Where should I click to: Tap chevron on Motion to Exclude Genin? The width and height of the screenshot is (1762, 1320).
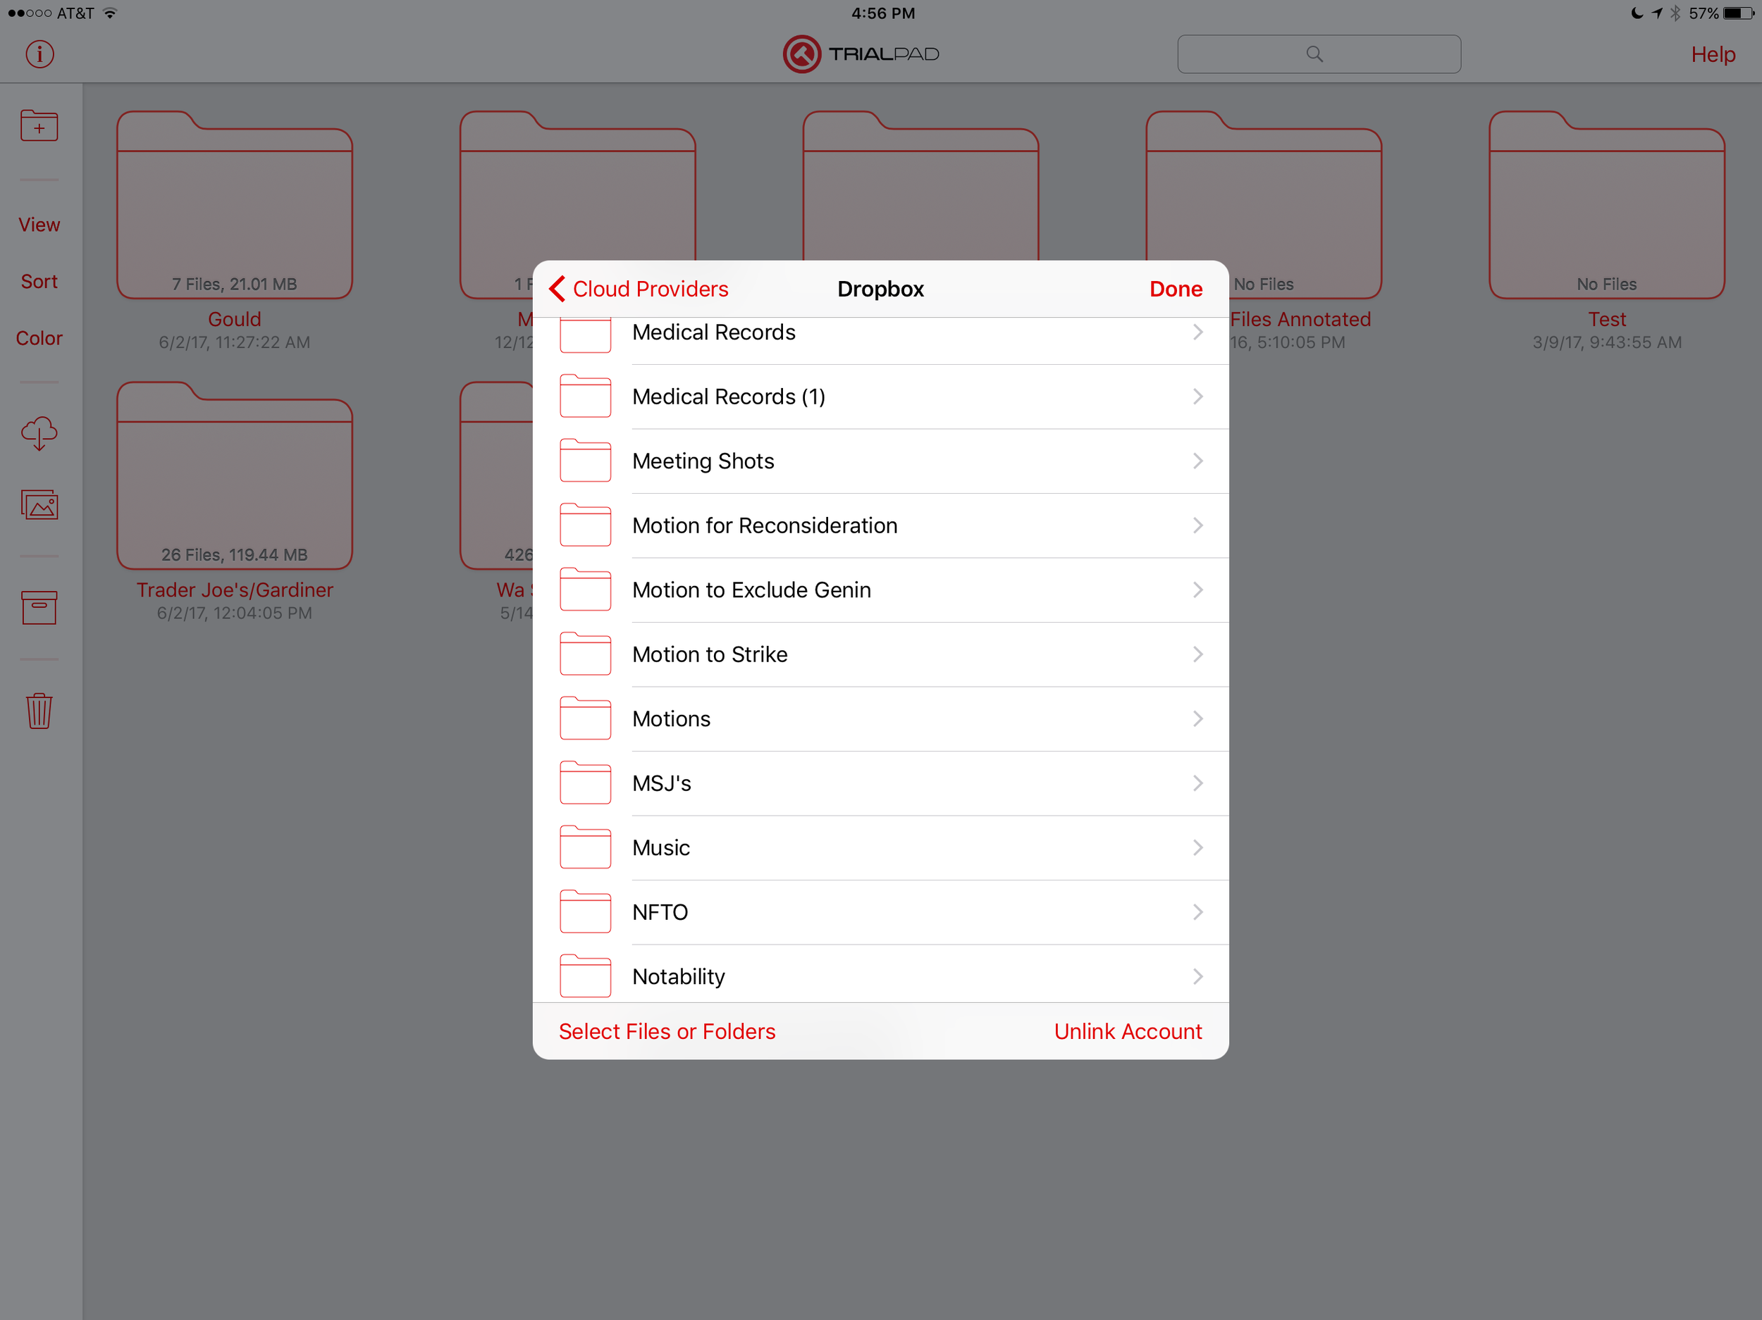click(x=1197, y=590)
